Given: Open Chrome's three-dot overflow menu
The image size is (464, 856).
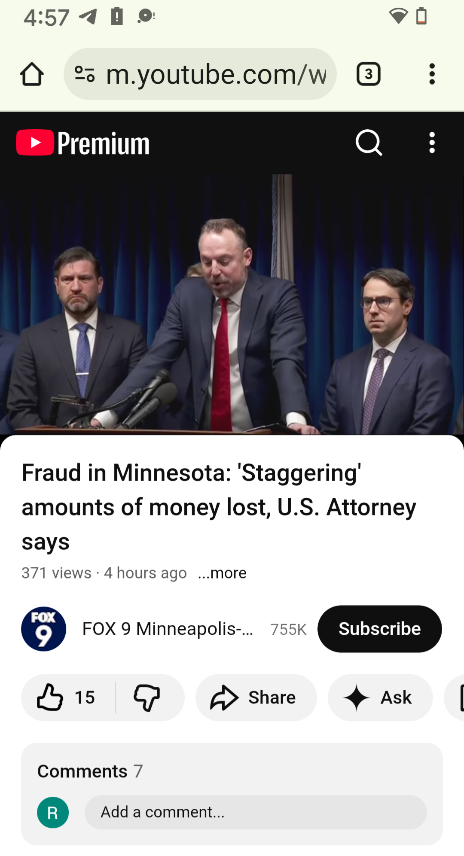Looking at the screenshot, I should coord(432,74).
